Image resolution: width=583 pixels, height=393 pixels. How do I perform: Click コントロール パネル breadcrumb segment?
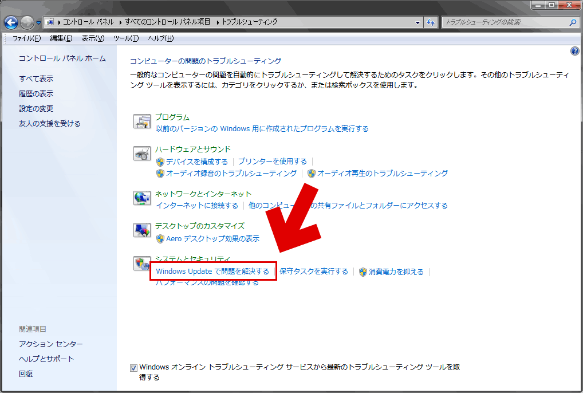[88, 22]
